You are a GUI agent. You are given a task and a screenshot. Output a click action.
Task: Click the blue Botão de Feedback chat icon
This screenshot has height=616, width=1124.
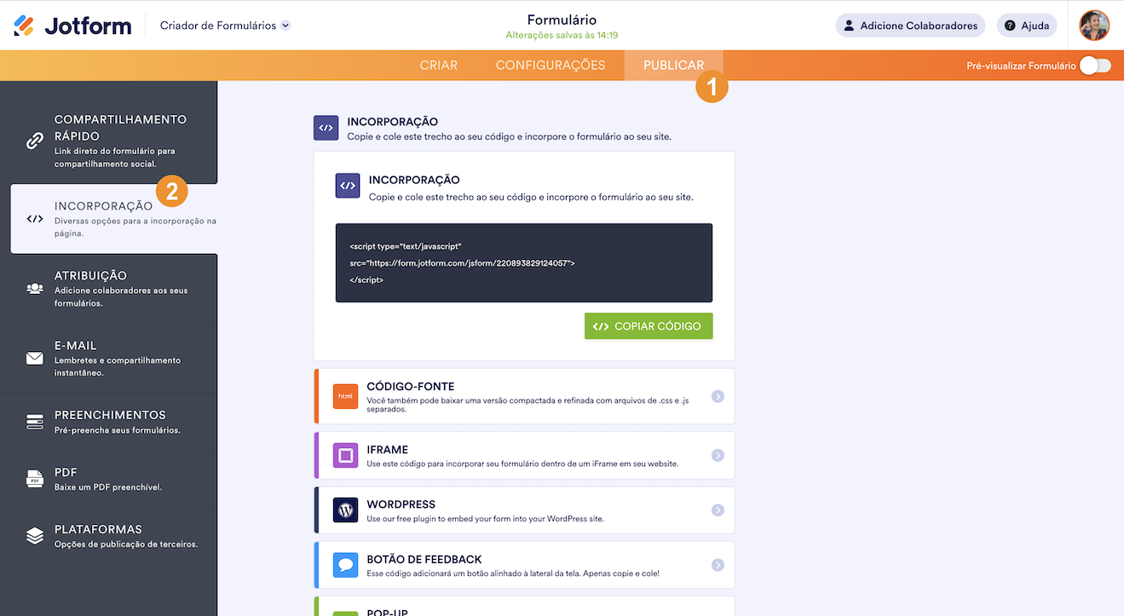pos(346,565)
